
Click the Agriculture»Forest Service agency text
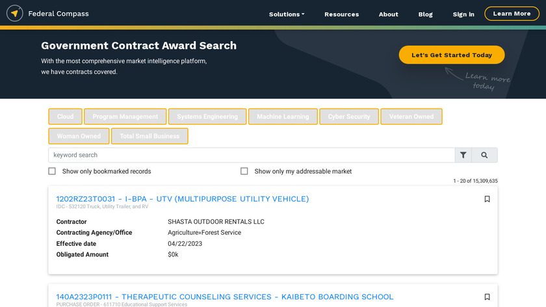(x=204, y=232)
